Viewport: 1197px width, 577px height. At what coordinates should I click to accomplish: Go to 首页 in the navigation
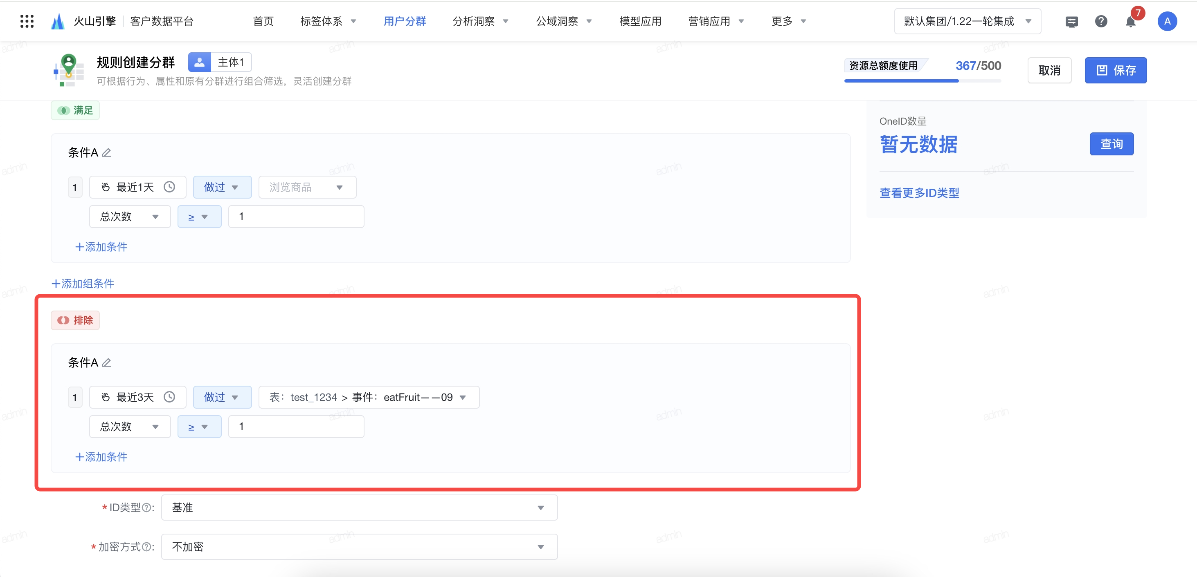(x=263, y=21)
